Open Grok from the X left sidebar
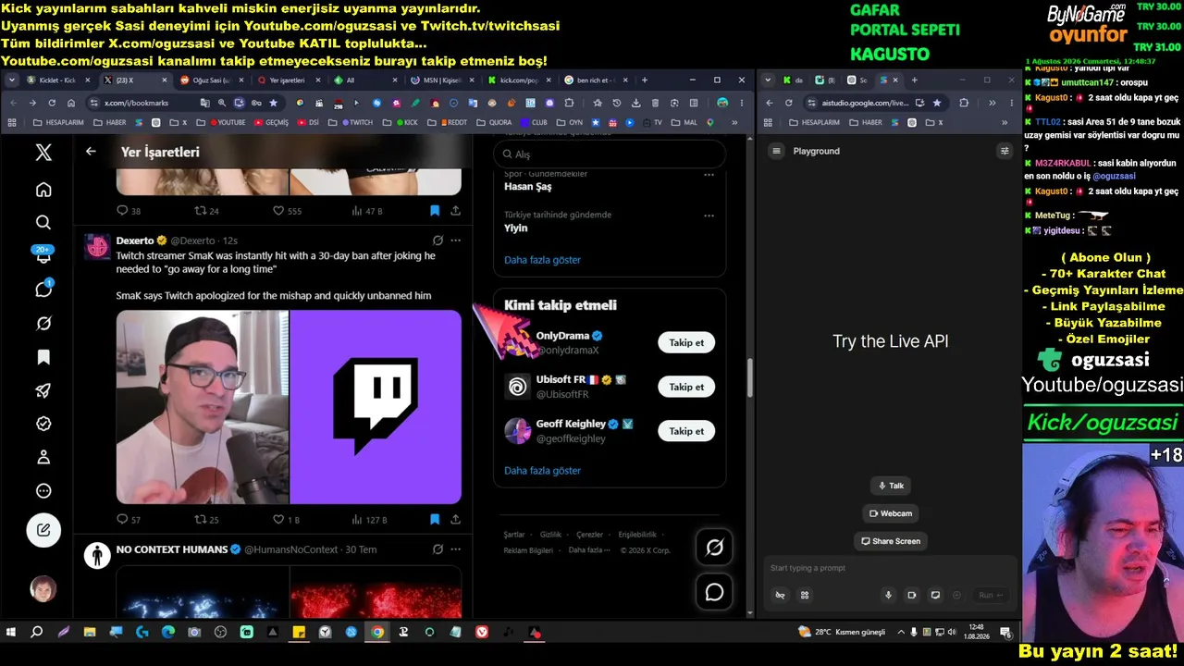Screen dimensions: 1184x666 tap(43, 324)
